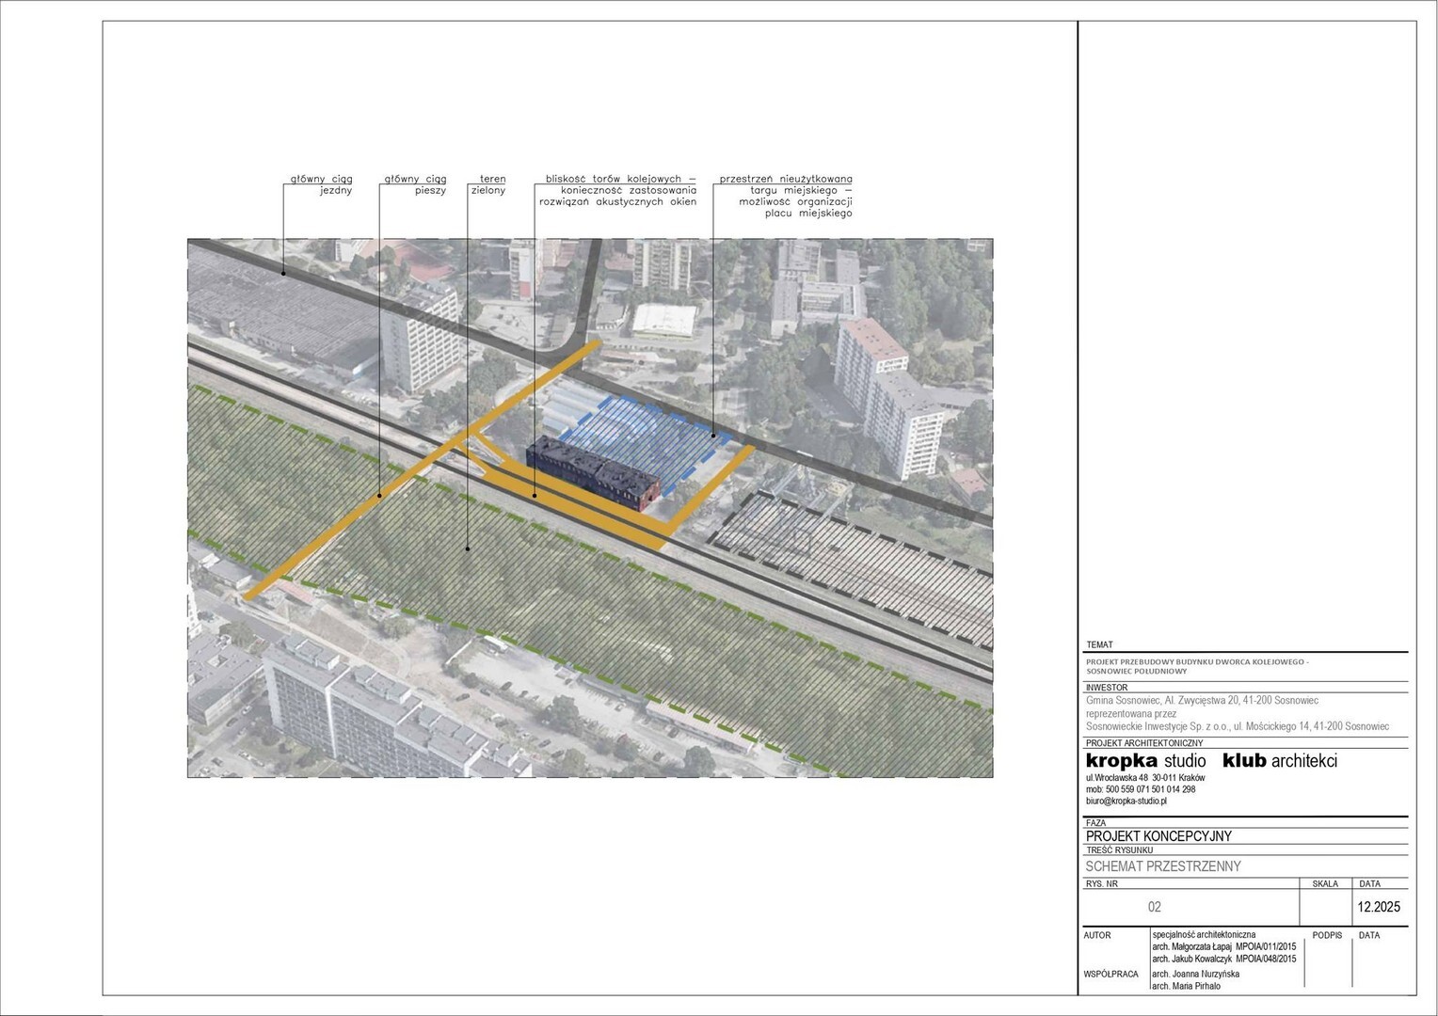
Task: Toggle the 'główny ciąg pieszy' annotation label
Action: (x=417, y=183)
